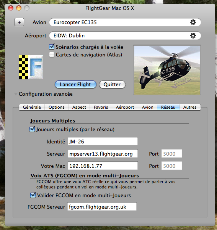Image resolution: width=217 pixels, height=230 pixels.
Task: Toggle Valider FGCOM en mode multi-Joueurs checkbox
Action: (33, 195)
